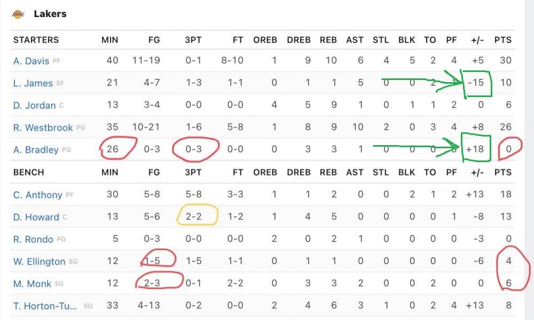This screenshot has width=534, height=320.
Task: Select T. Horton-Tucker truncated name link
Action: [45, 306]
